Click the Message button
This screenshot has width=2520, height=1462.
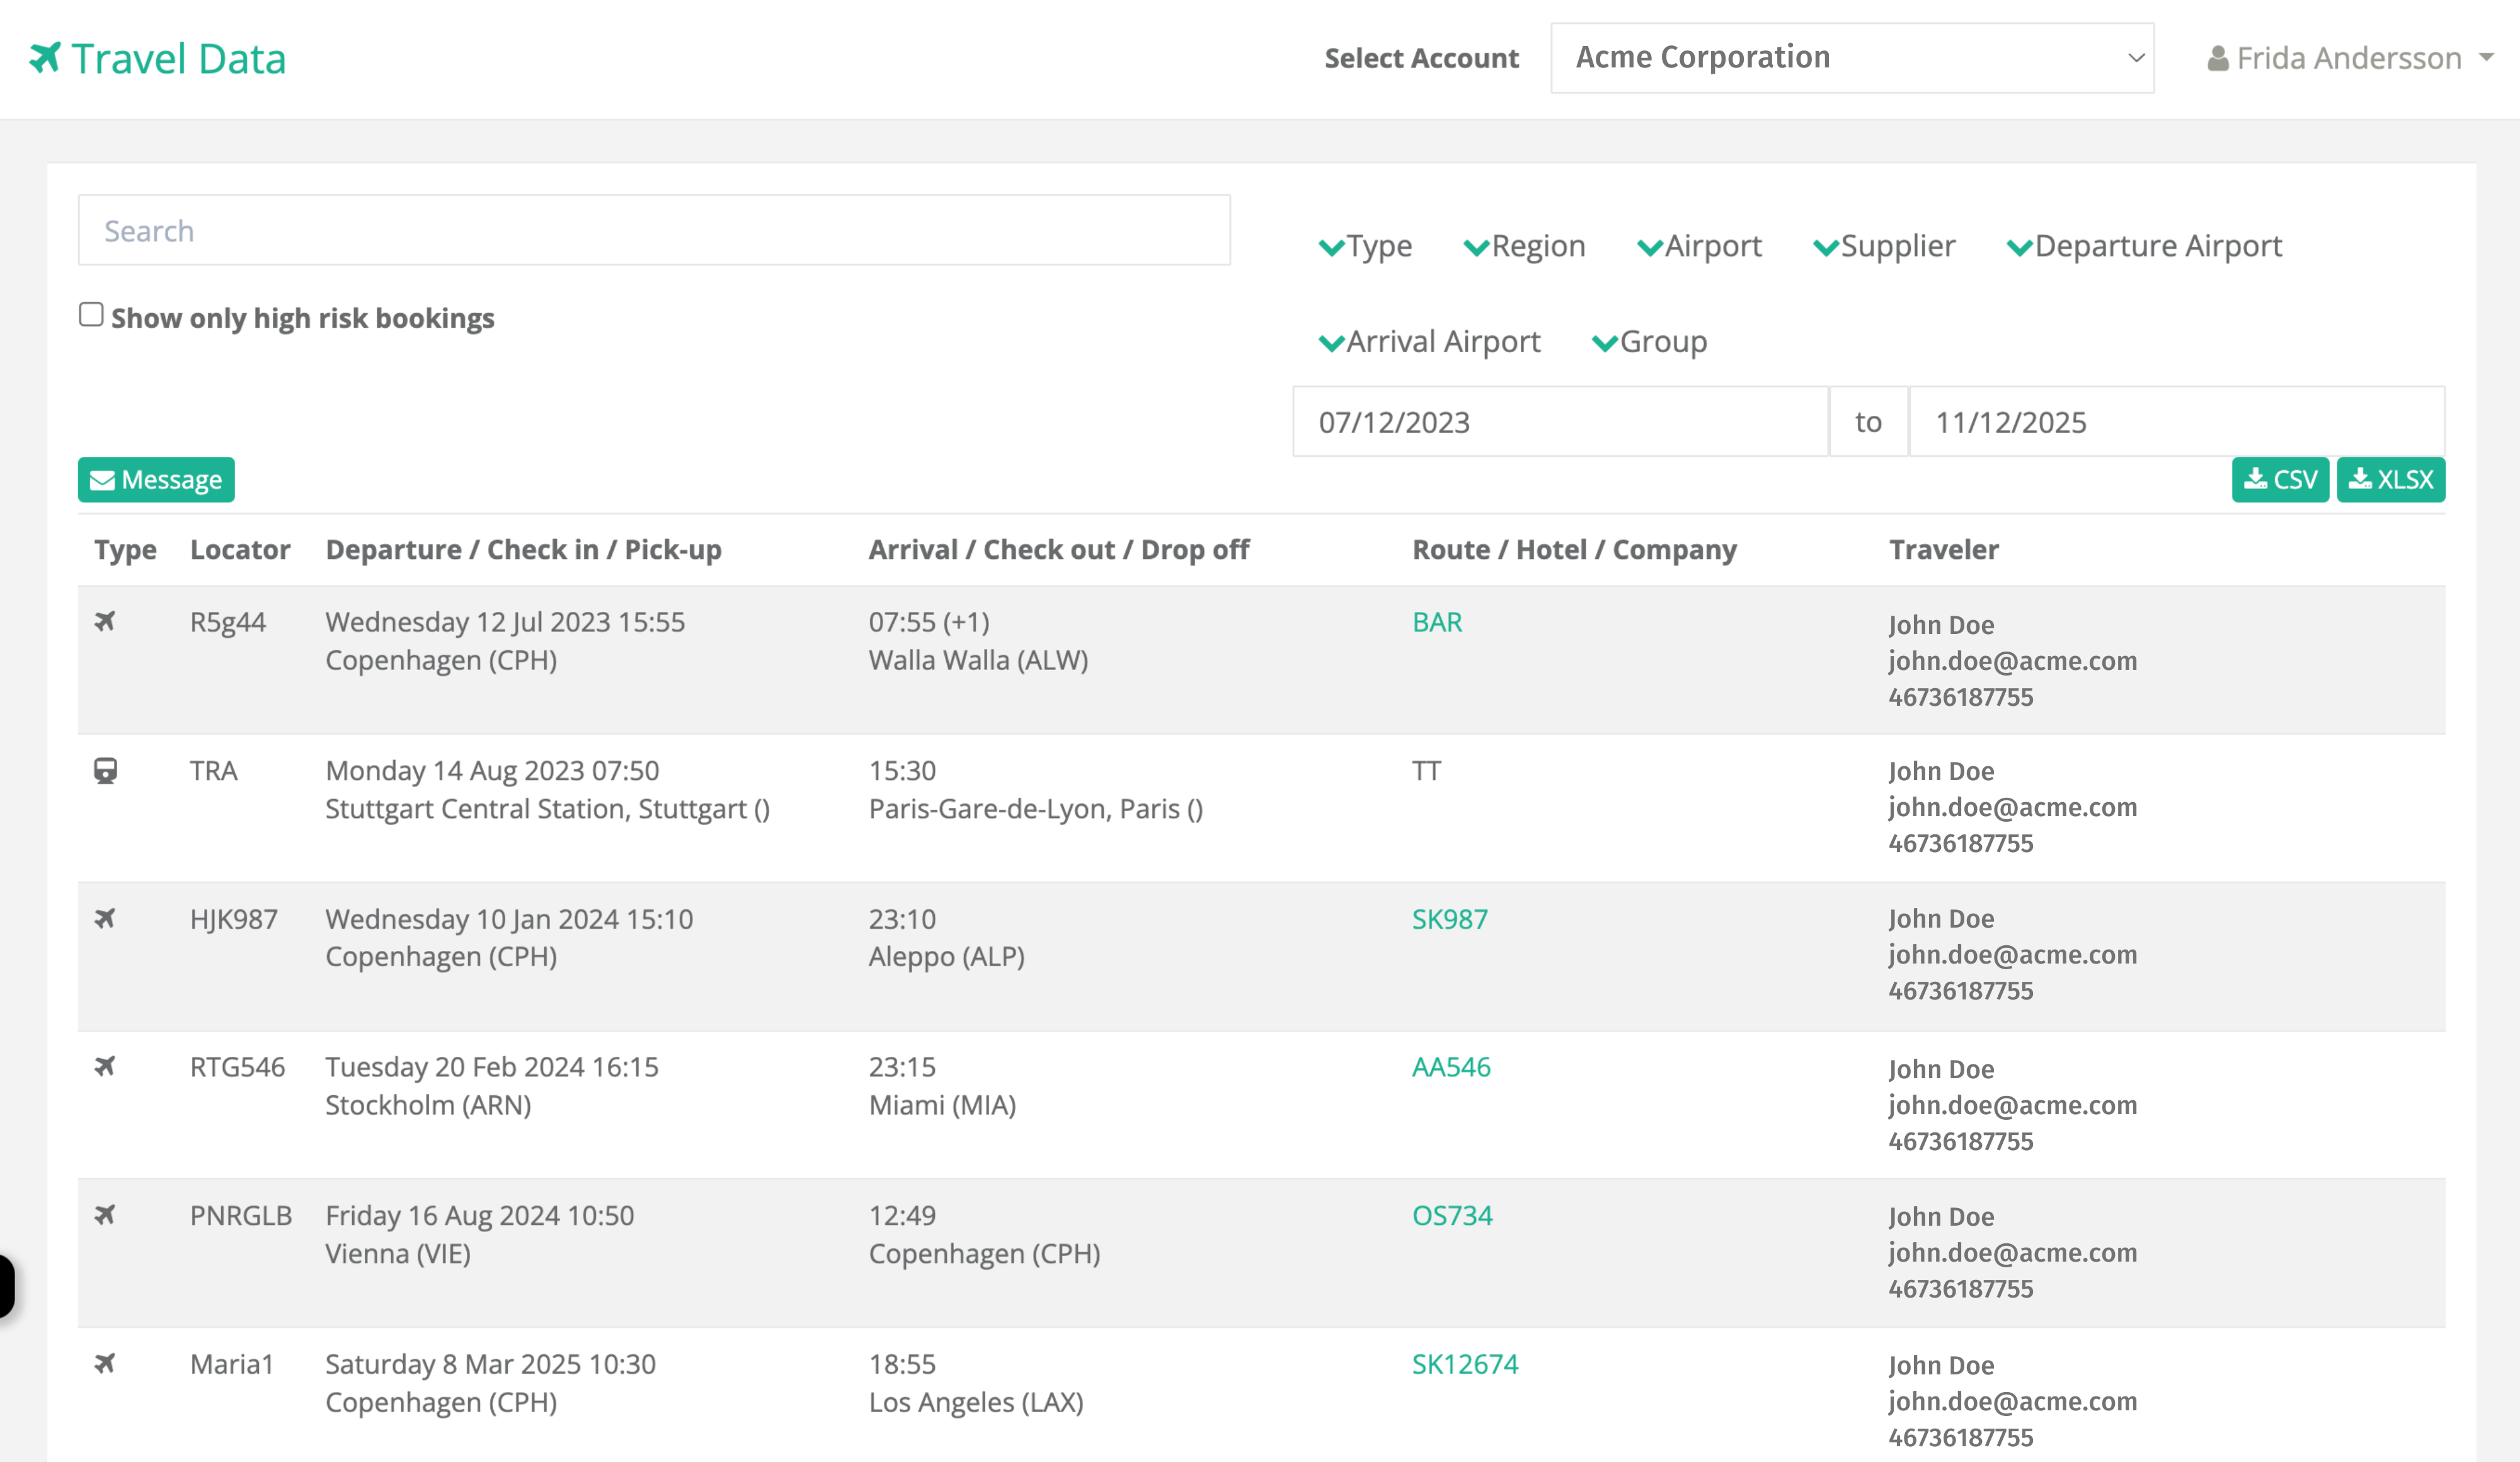tap(156, 480)
